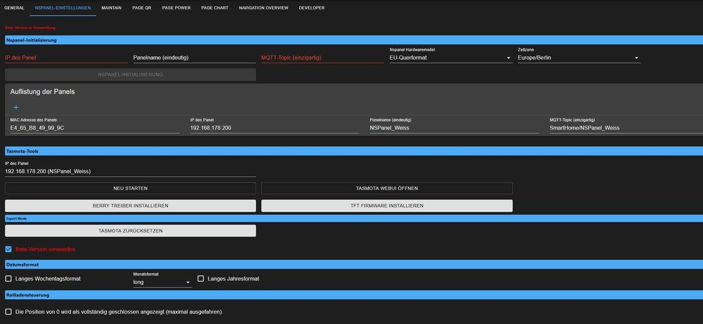Click the Neu Starten button
Image resolution: width=703 pixels, height=324 pixels.
click(x=130, y=188)
